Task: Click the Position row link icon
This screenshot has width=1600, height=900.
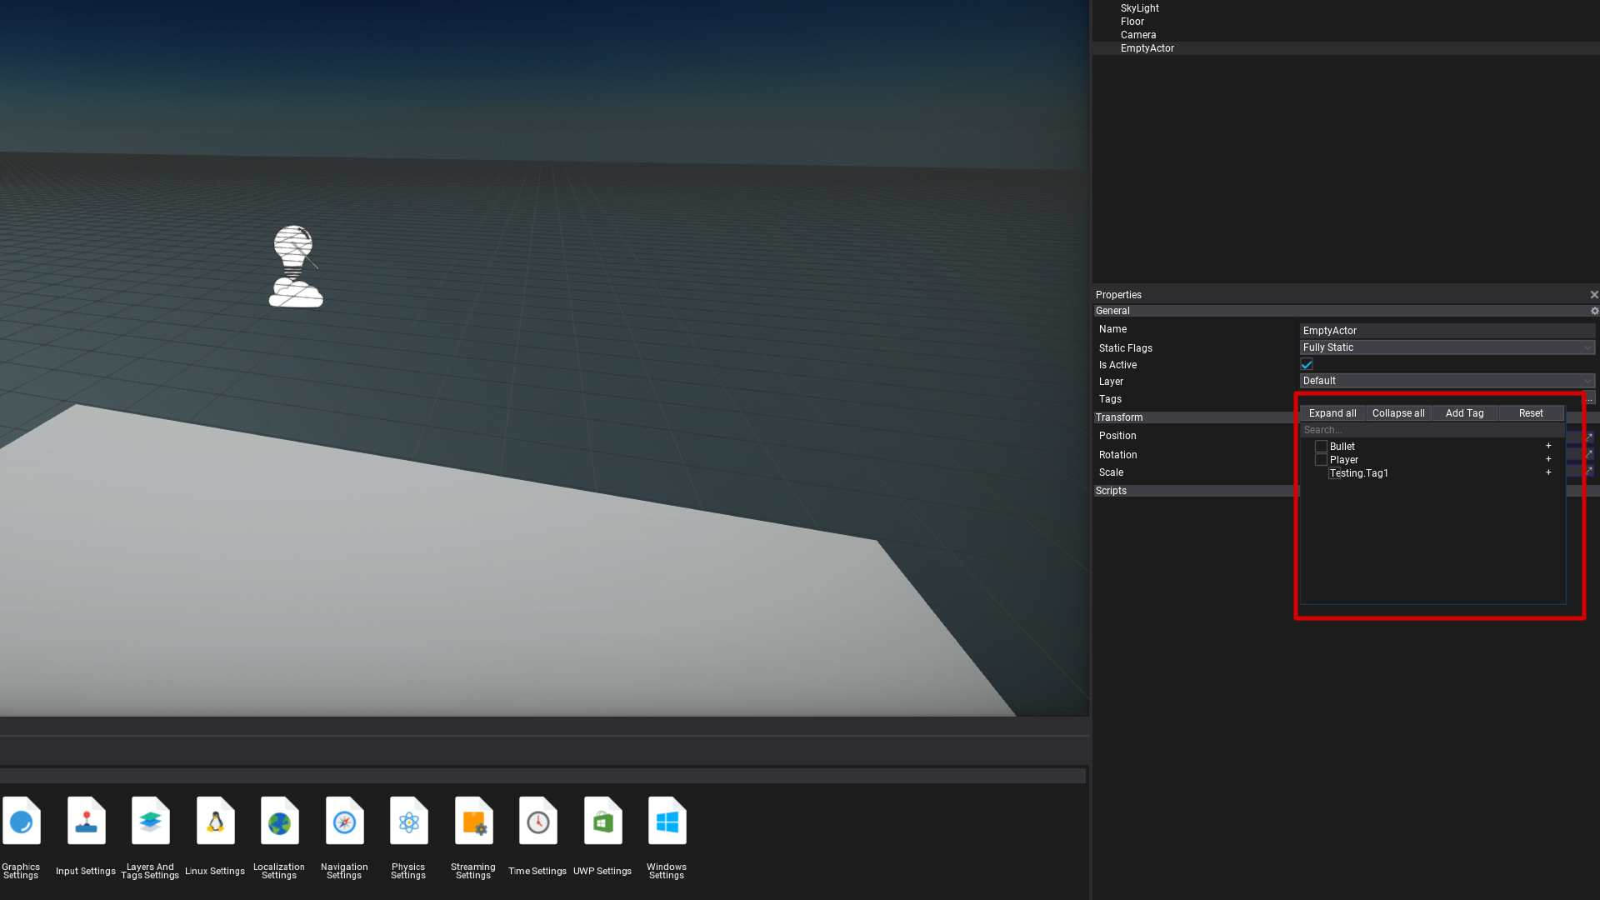Action: [x=1589, y=437]
